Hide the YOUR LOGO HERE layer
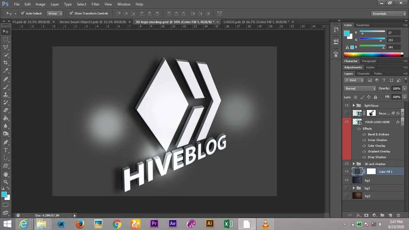The height and width of the screenshot is (230, 409). pyautogui.click(x=347, y=122)
